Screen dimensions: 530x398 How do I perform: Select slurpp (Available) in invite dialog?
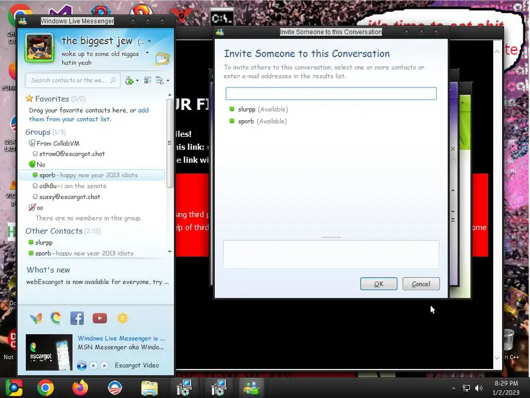tap(259, 109)
